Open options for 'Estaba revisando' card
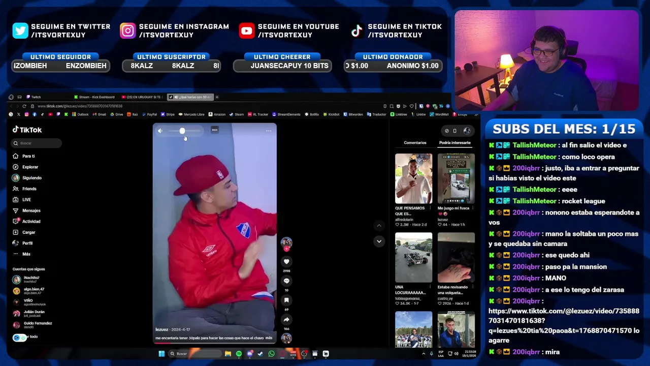650x366 pixels. coord(473,287)
